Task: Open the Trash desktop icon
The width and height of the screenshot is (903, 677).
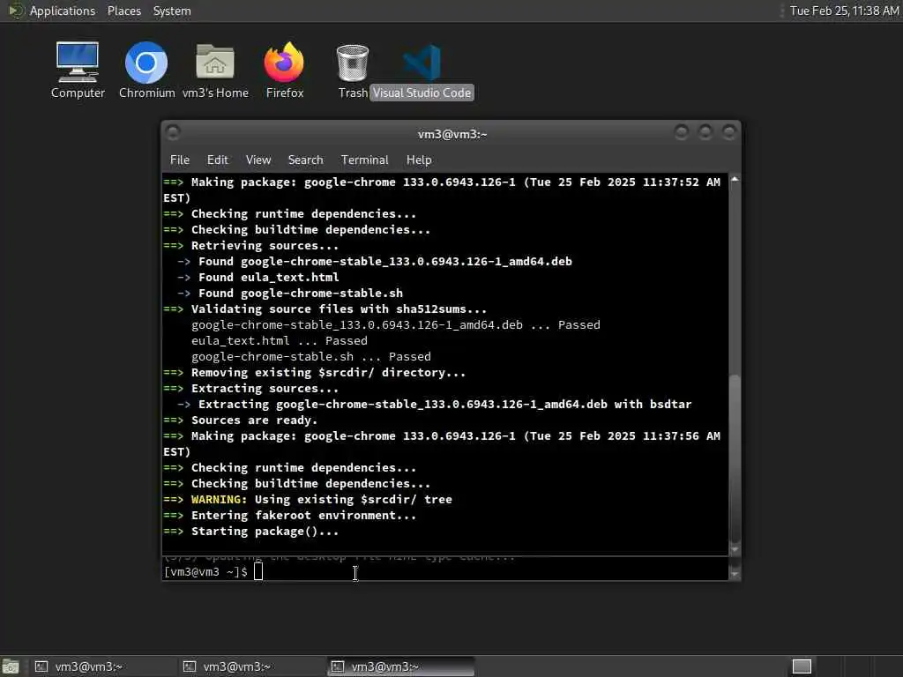Action: 353,71
